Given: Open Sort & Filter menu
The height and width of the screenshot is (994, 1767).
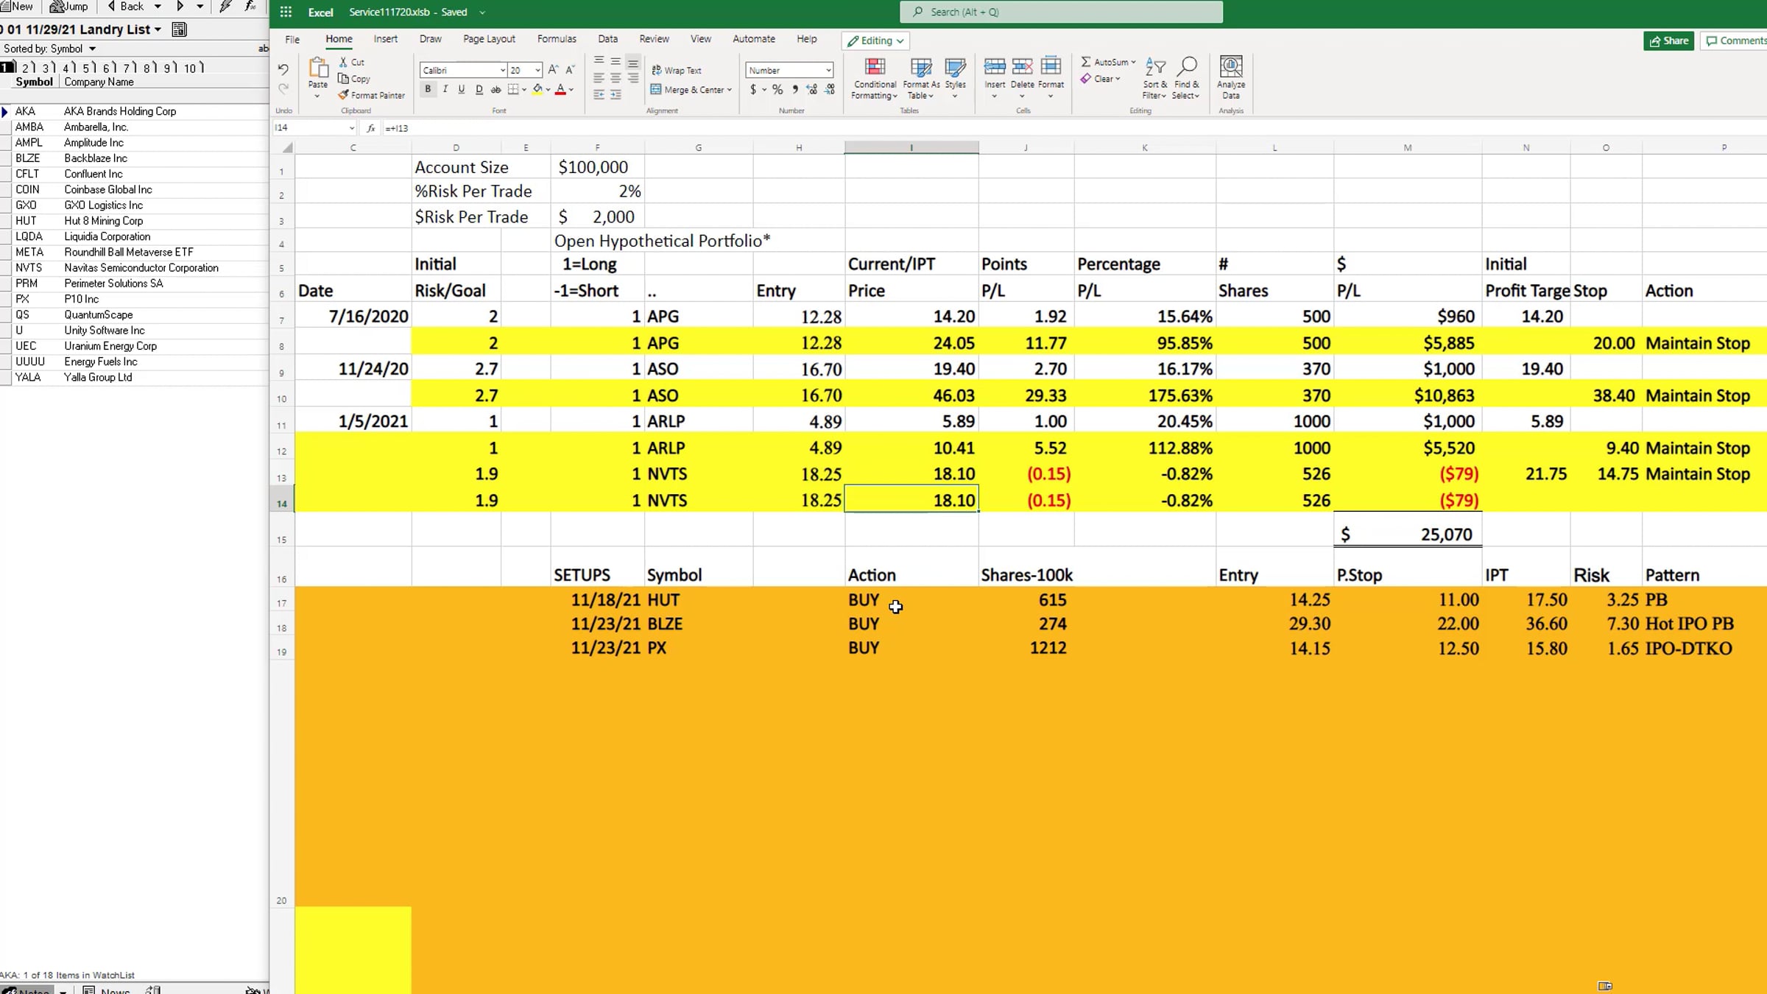Looking at the screenshot, I should [1154, 78].
